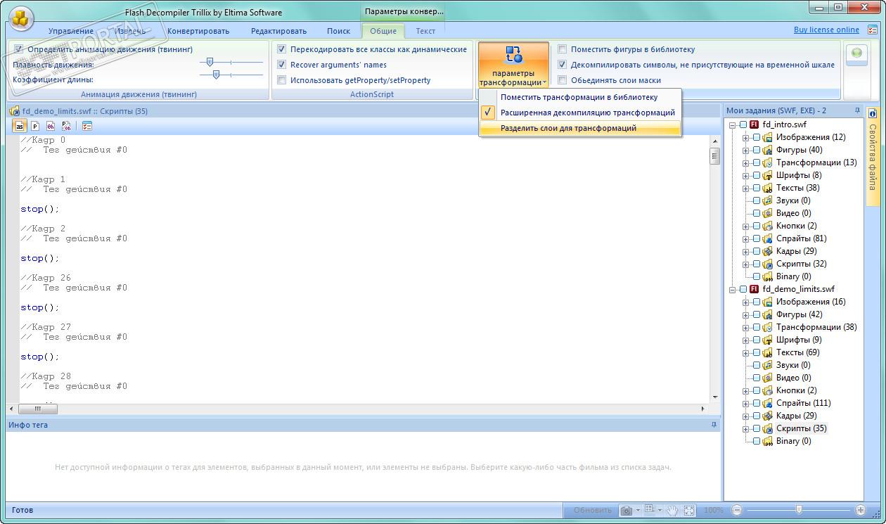Enable Использовать getProperty/setProperty

point(282,80)
